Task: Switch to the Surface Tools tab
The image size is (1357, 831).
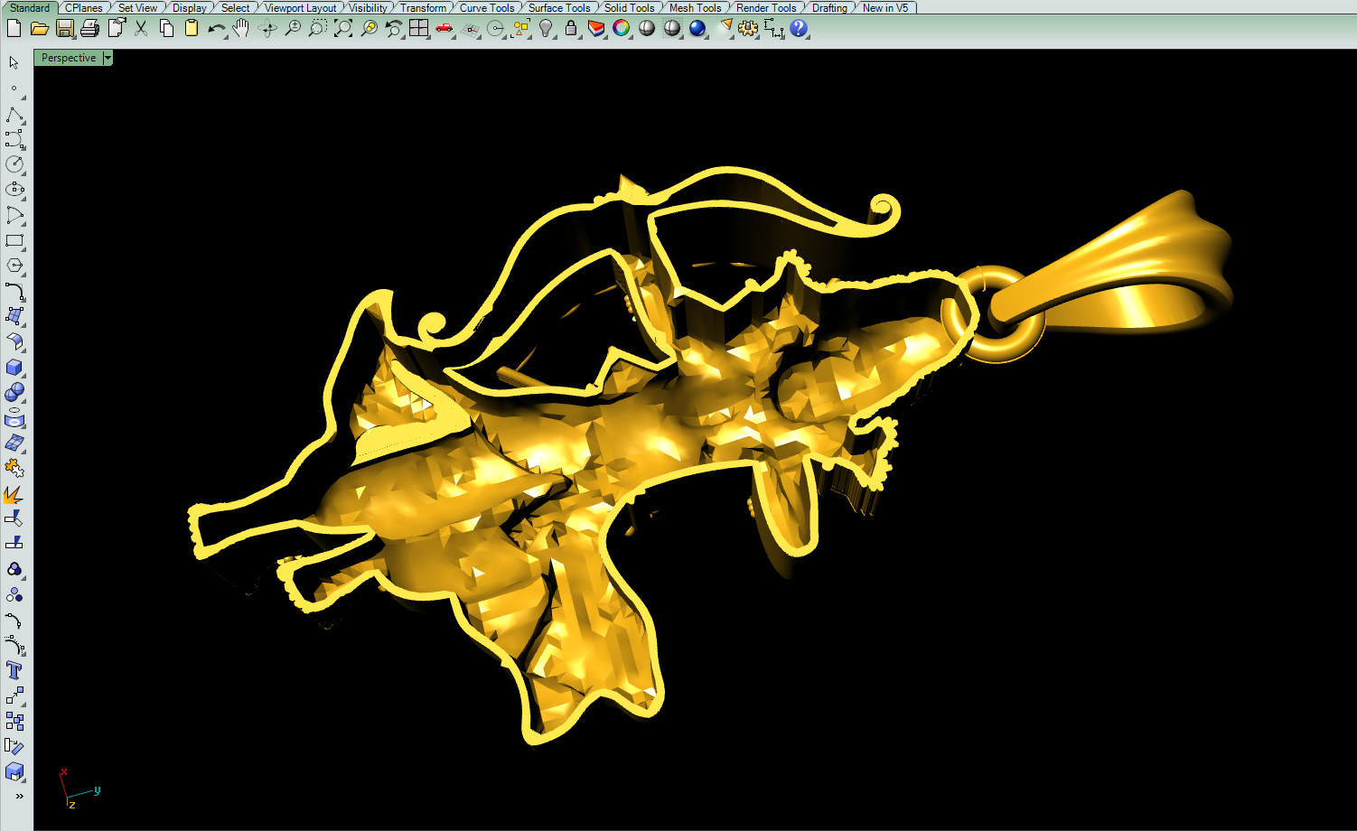Action: pyautogui.click(x=558, y=8)
